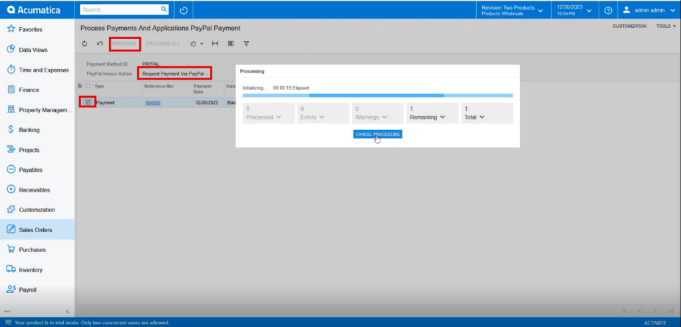The image size is (681, 327).
Task: Go to the first page arrow
Action: coord(624,311)
